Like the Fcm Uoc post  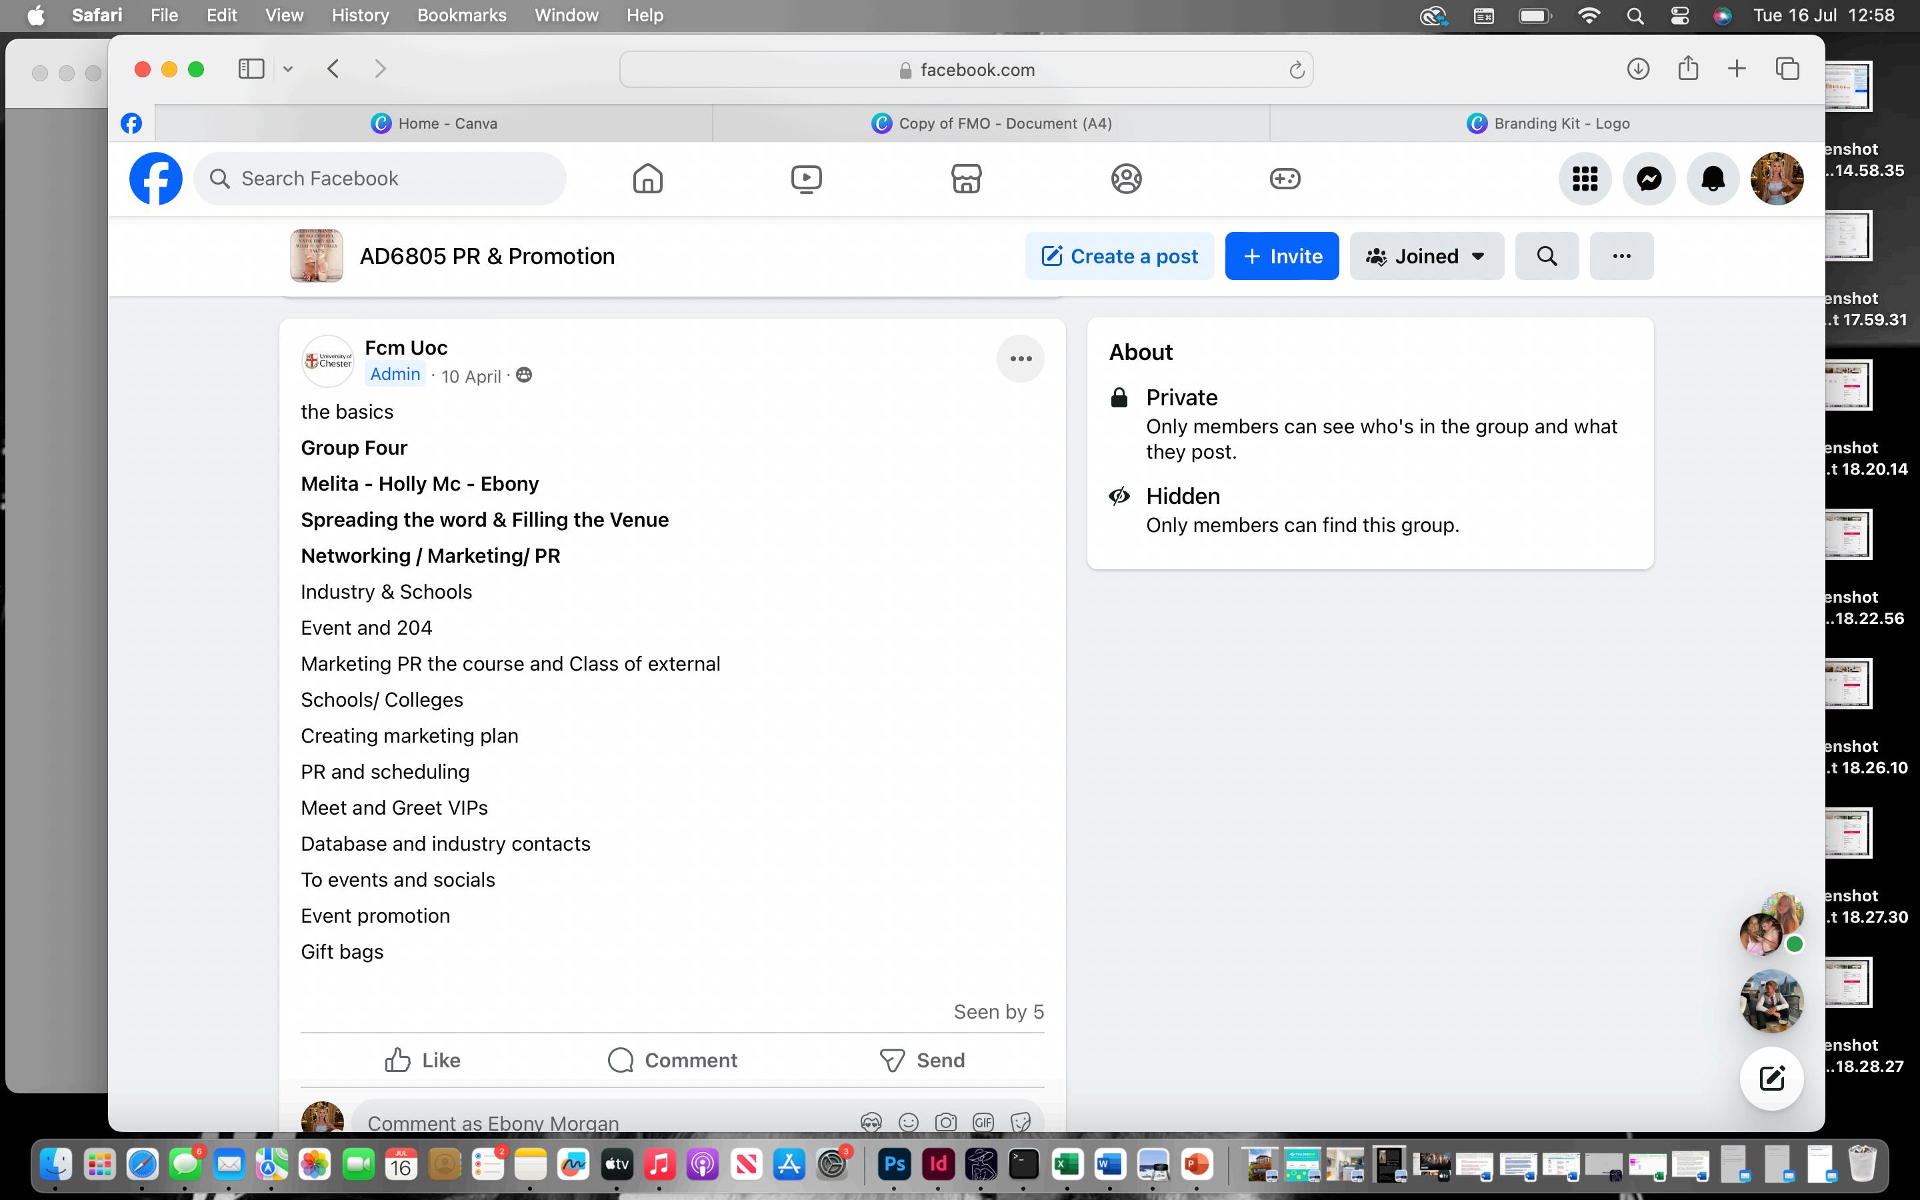point(422,1060)
